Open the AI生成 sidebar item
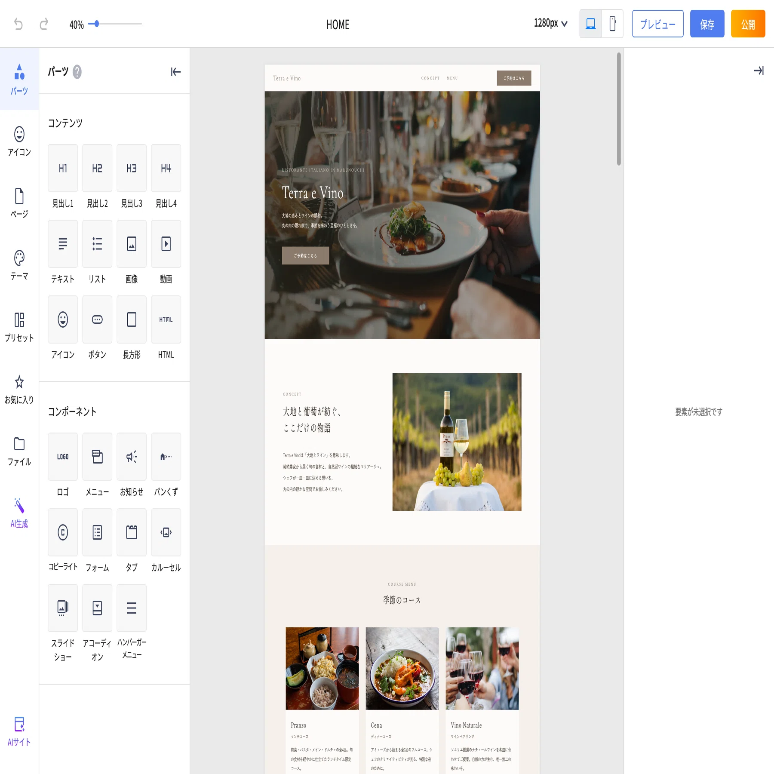The image size is (774, 774). click(19, 513)
